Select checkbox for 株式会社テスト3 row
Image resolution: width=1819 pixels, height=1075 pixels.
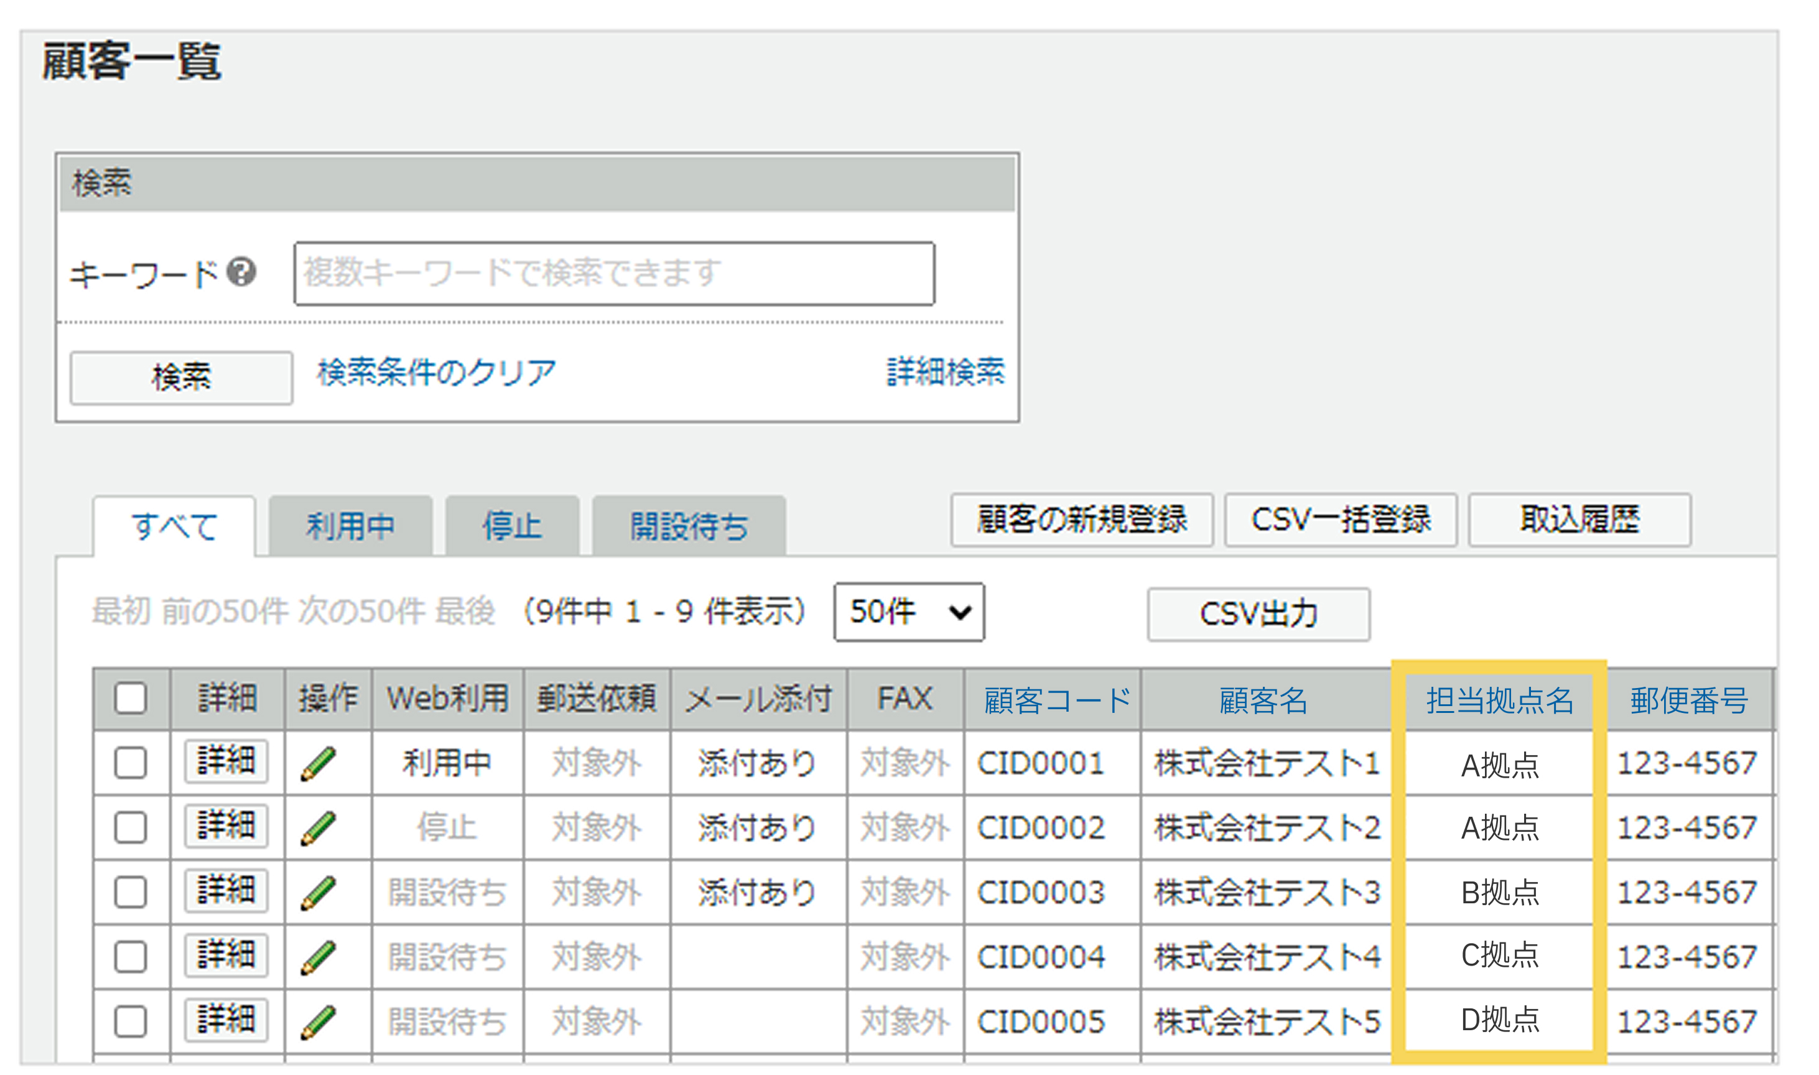coord(131,893)
